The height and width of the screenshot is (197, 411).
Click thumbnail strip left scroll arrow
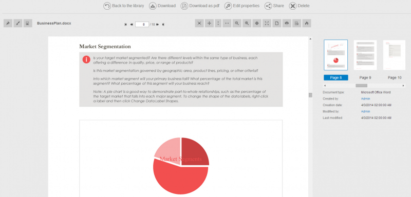coord(325,86)
